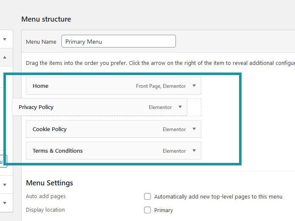Image resolution: width=295 pixels, height=221 pixels.
Task: Expand the bottommost left sidebar accordion arrow
Action: pyautogui.click(x=5, y=202)
